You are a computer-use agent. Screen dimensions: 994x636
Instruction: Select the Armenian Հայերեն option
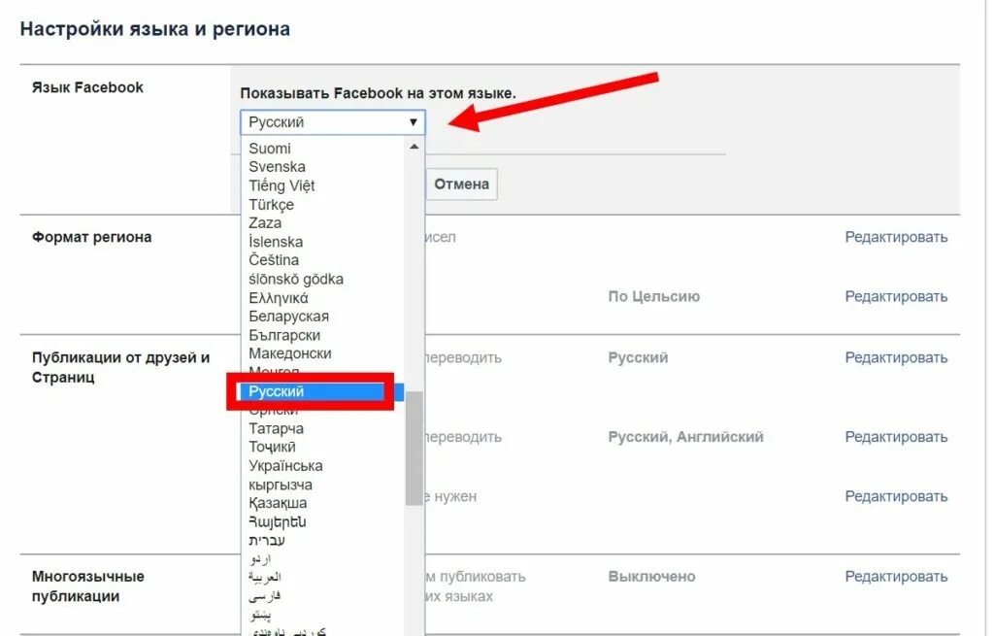[277, 521]
